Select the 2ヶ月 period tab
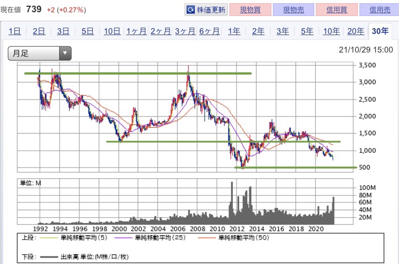 coord(161,31)
